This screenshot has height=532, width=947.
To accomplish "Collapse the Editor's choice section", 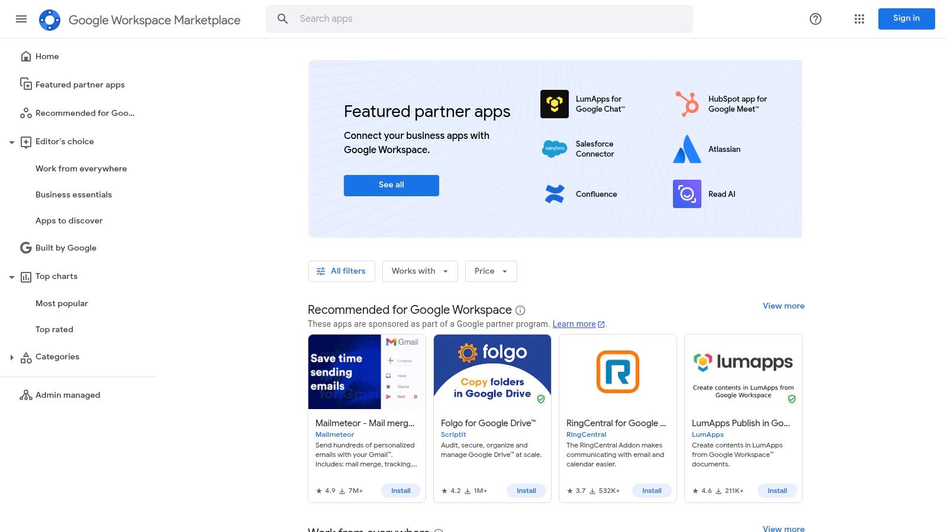I will click(x=12, y=142).
